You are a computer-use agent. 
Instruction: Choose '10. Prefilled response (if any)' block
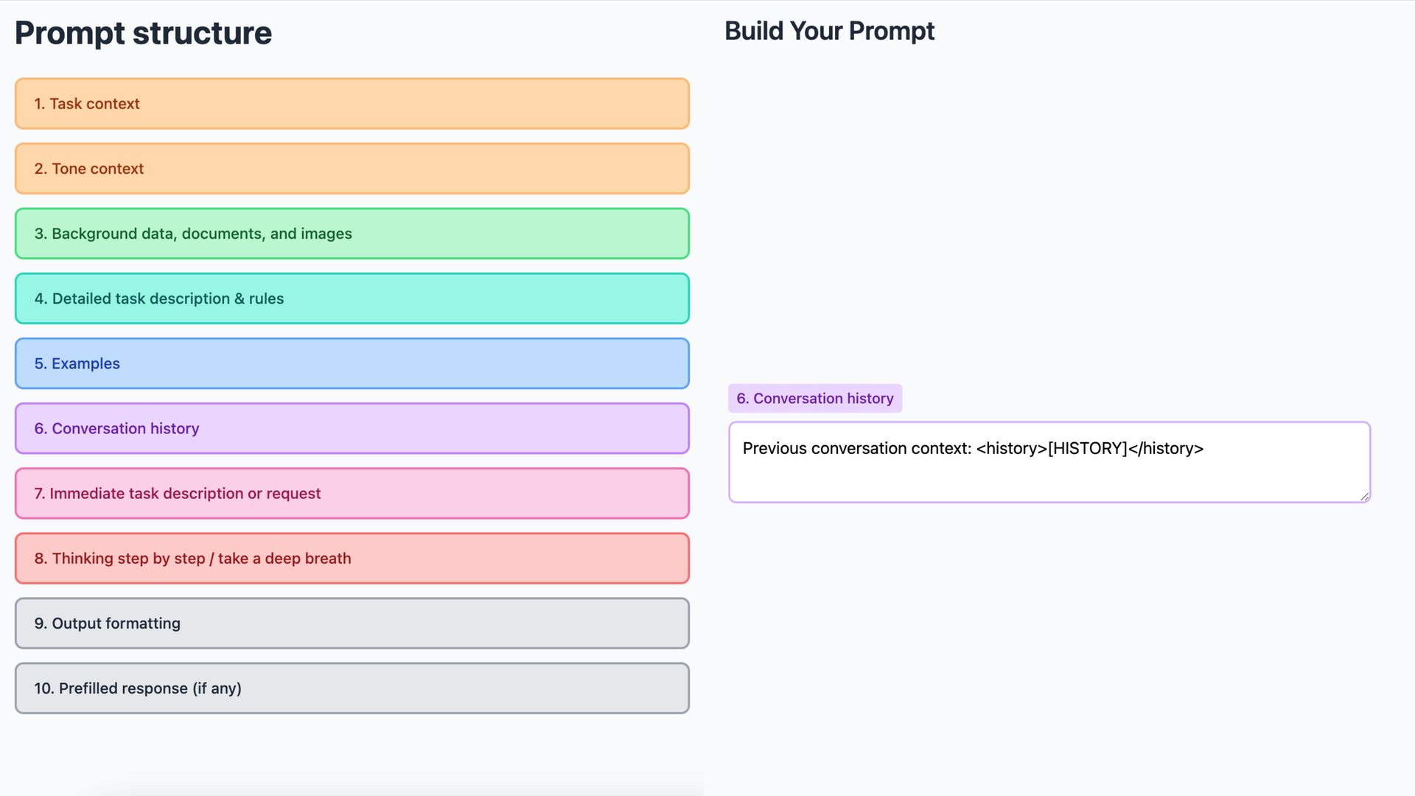point(352,688)
